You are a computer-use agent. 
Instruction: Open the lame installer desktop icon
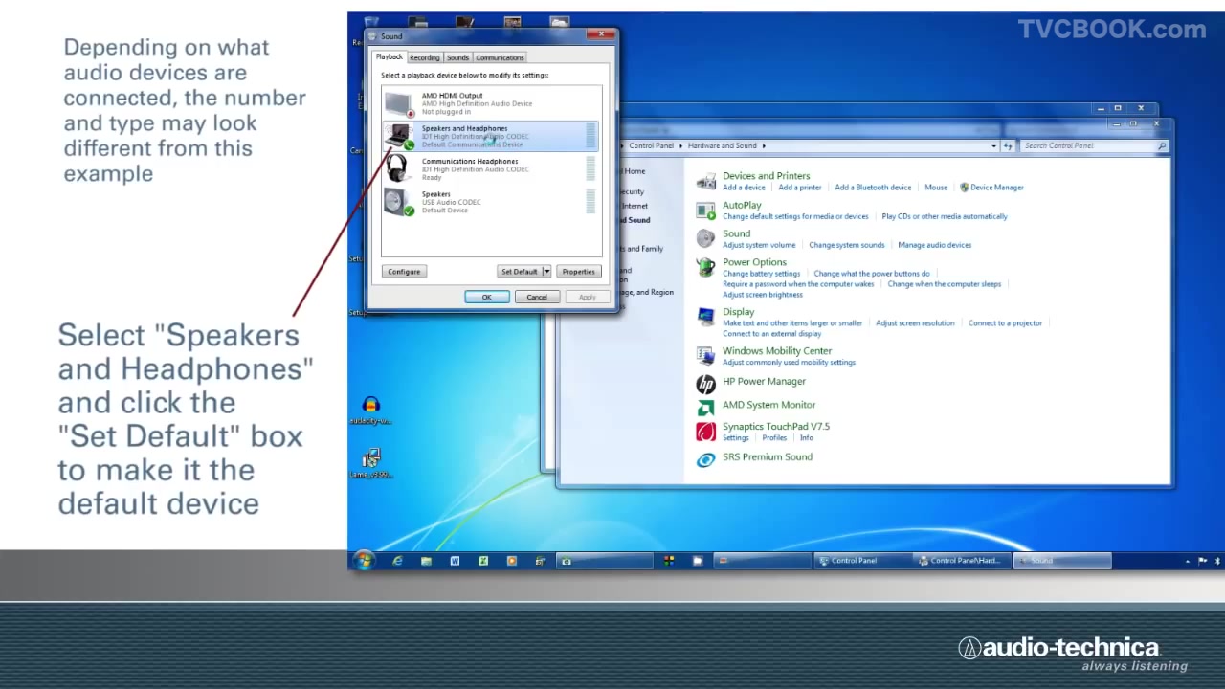coord(371,463)
